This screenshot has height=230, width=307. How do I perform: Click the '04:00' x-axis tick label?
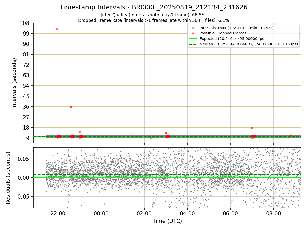click(x=187, y=214)
